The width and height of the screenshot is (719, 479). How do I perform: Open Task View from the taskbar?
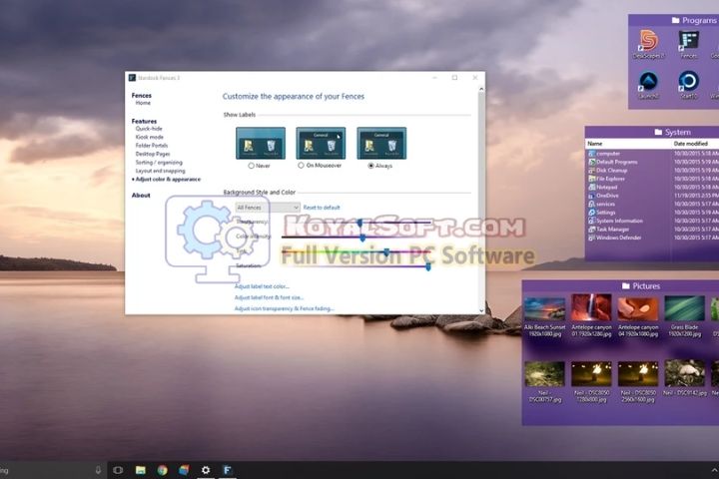tap(118, 470)
